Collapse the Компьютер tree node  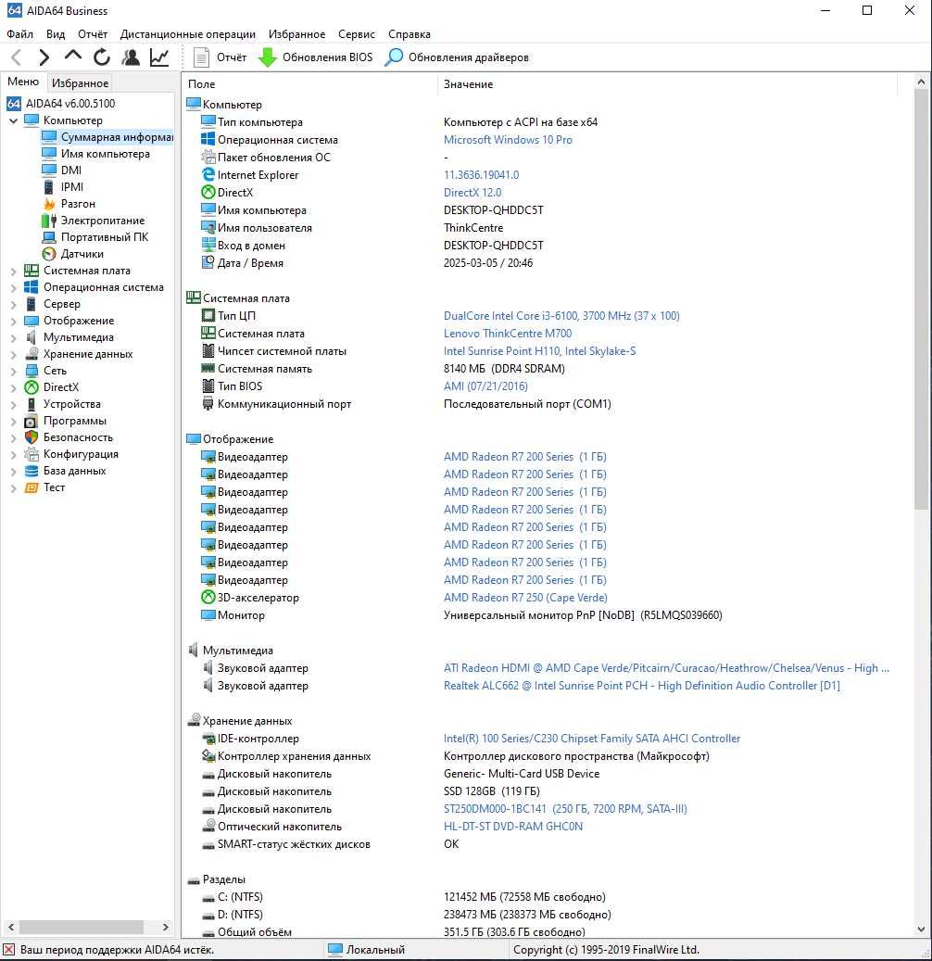pos(13,120)
